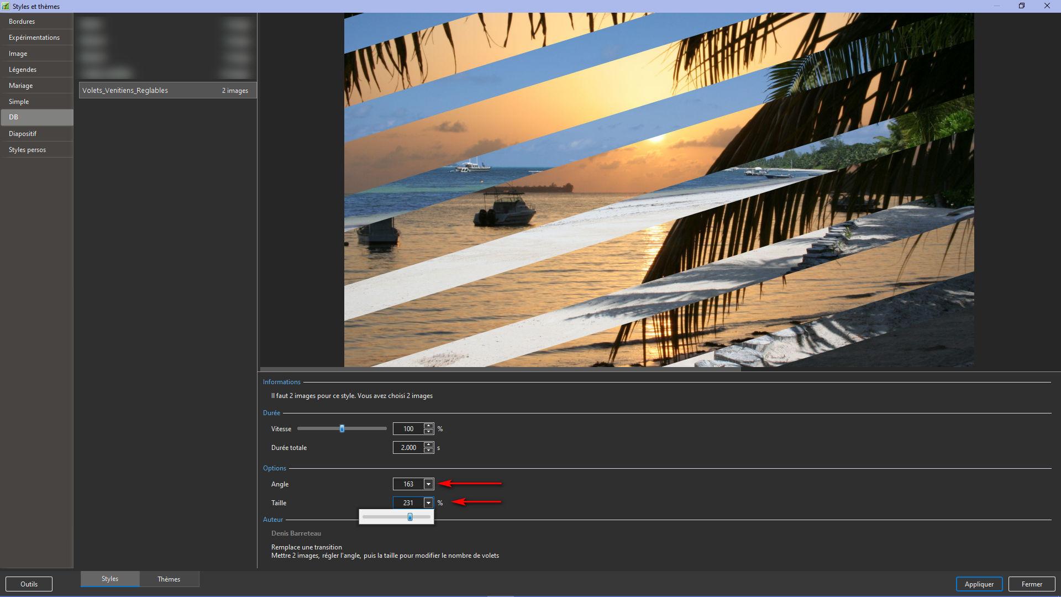
Task: Select the Expérimentations category
Action: [34, 38]
